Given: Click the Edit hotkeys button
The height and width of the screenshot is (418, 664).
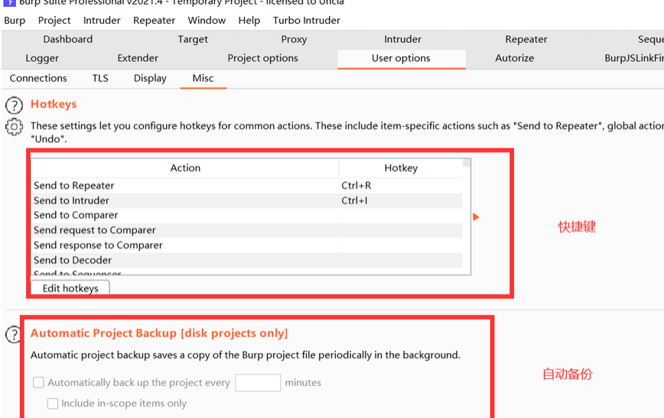Looking at the screenshot, I should tap(70, 287).
